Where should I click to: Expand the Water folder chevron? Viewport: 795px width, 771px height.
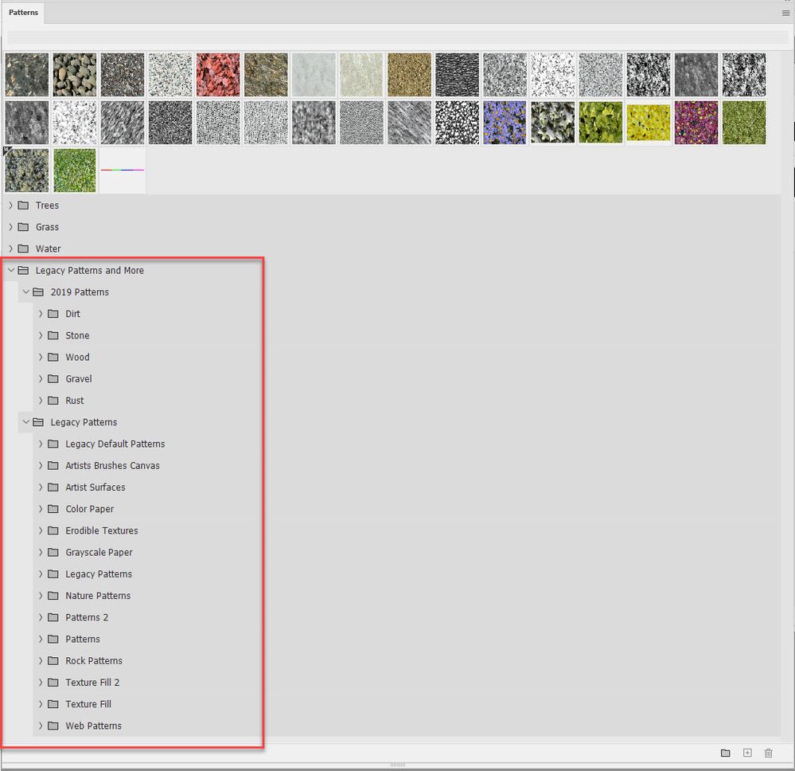coord(10,249)
